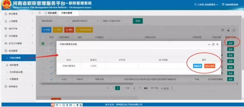Select the 评委会管理 tab
Screen dimensions: 244x107
click(67, 13)
